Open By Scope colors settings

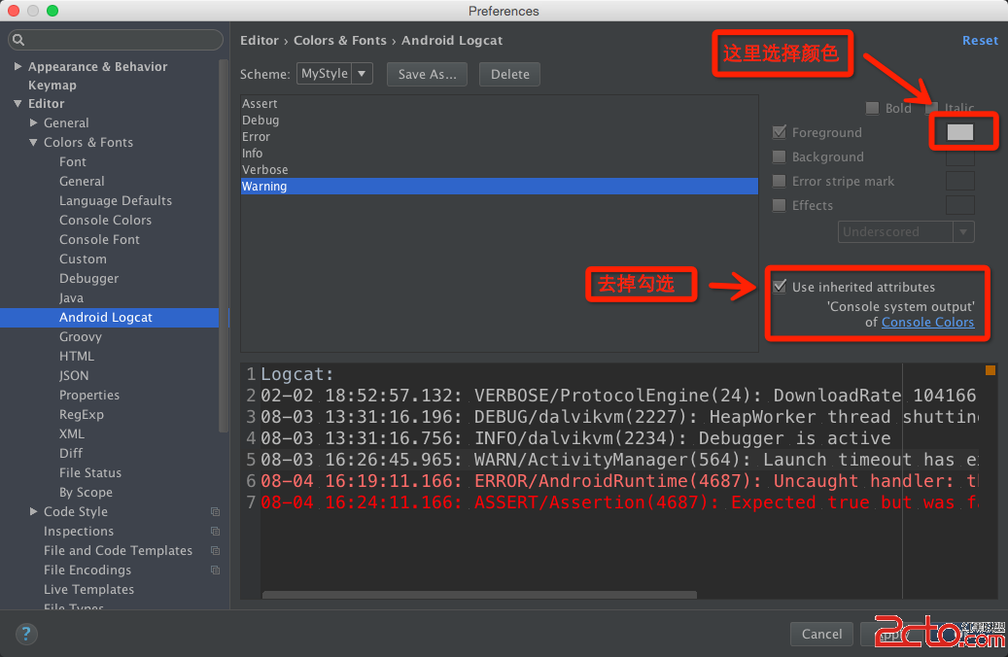point(86,493)
